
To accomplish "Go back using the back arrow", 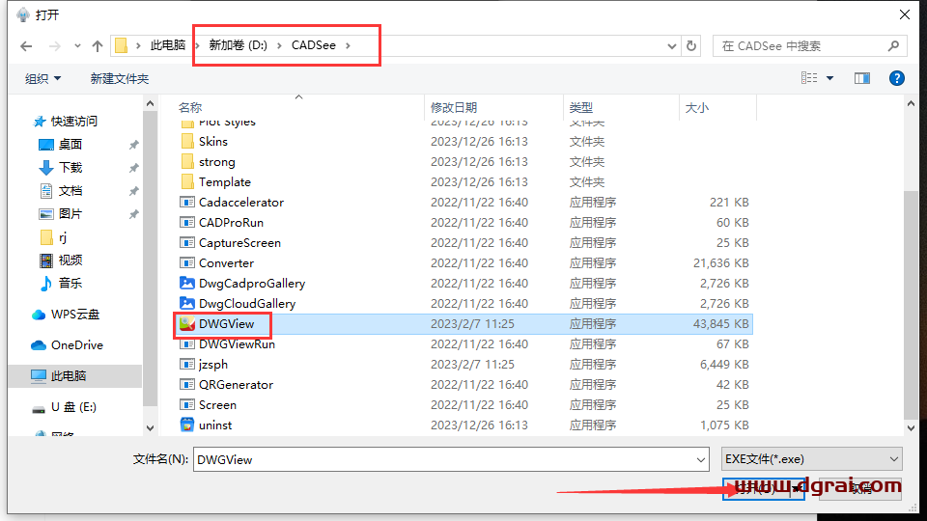I will [x=26, y=46].
